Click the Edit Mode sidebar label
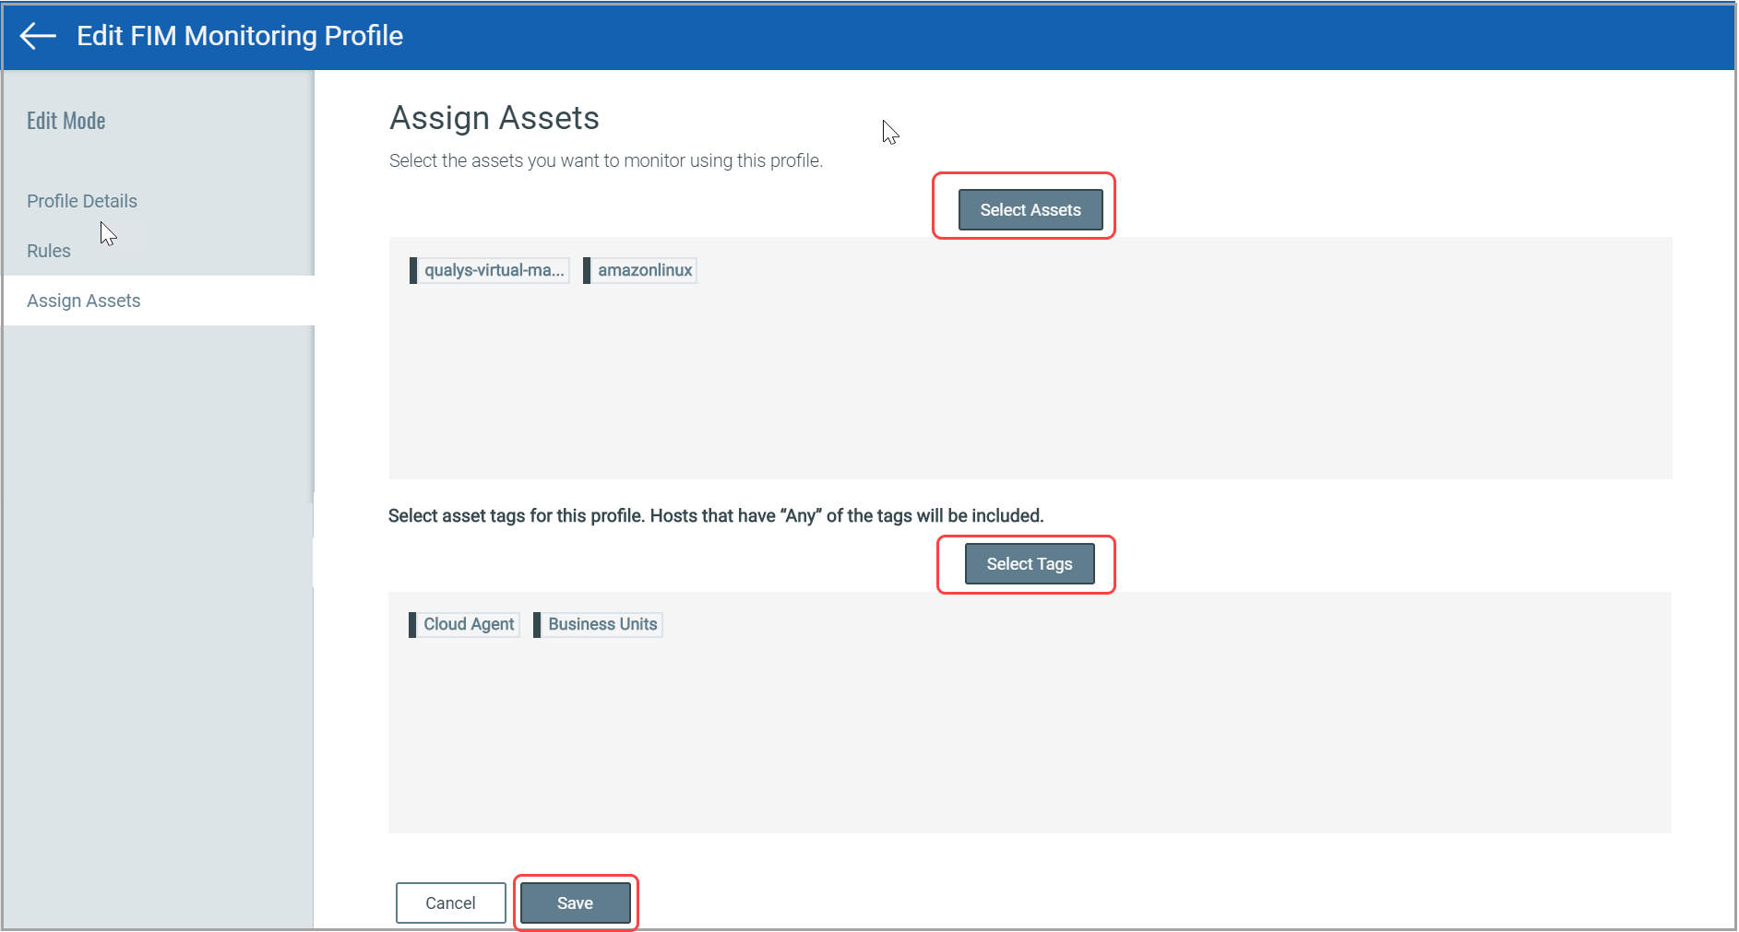This screenshot has height=932, width=1739. (x=66, y=121)
